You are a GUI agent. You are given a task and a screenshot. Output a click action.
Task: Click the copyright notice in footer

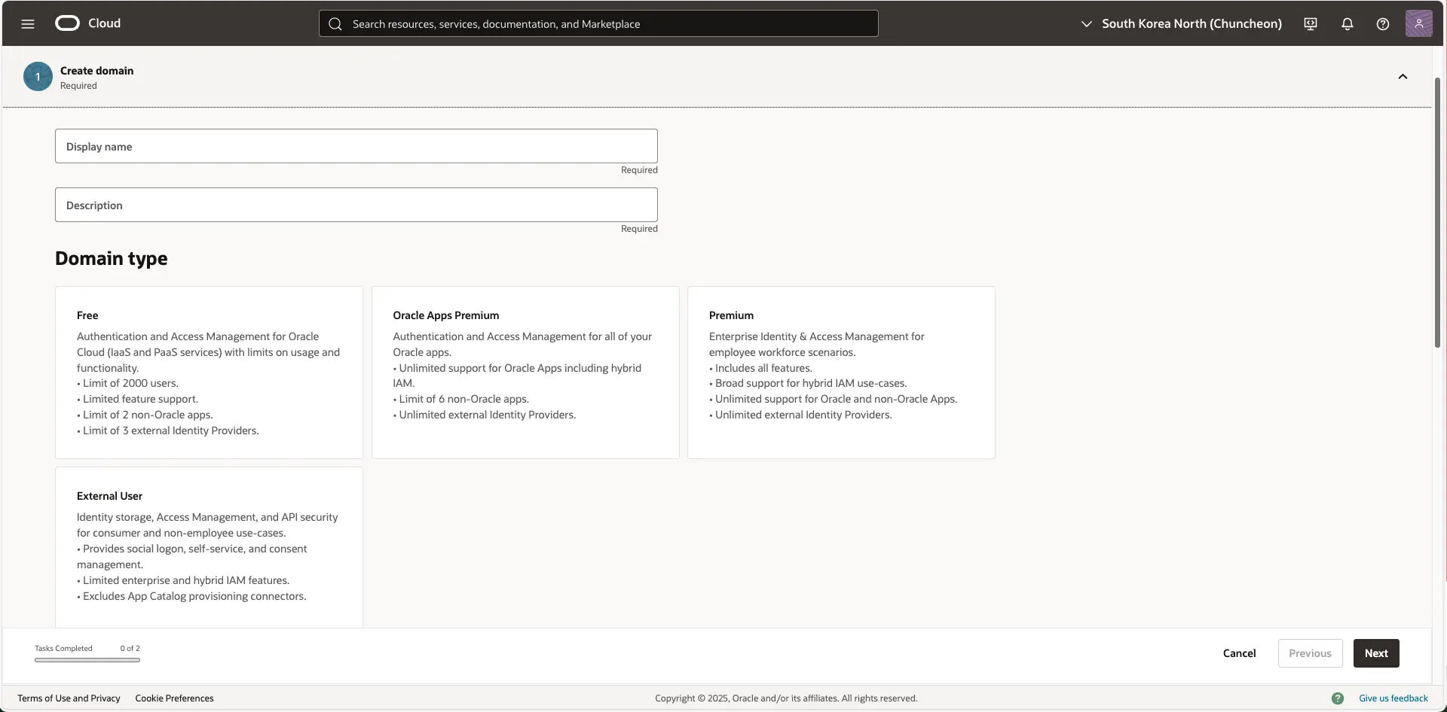(786, 698)
